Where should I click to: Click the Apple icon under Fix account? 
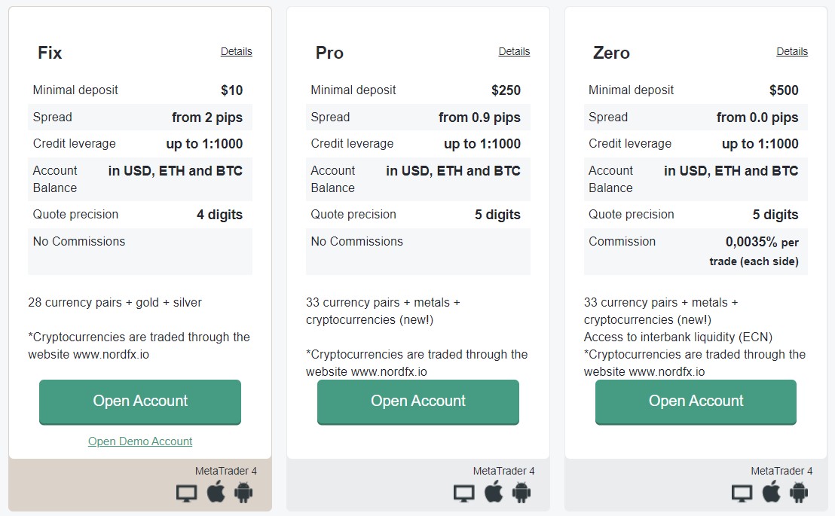(x=216, y=491)
